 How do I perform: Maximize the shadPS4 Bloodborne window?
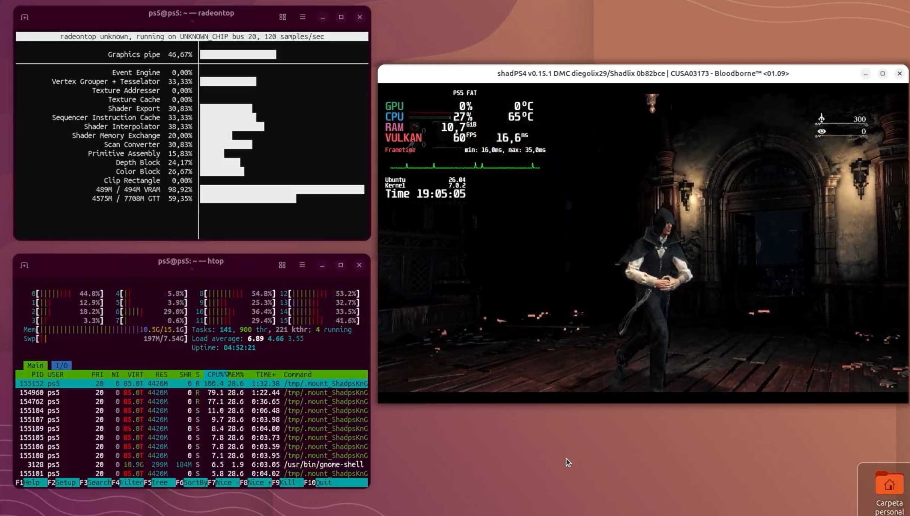(x=883, y=73)
